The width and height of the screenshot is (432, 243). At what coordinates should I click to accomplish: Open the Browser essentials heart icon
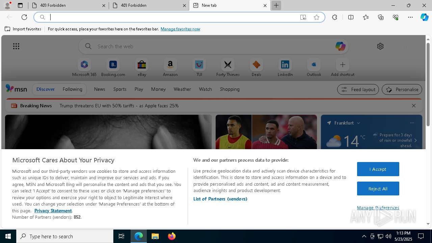(x=396, y=17)
